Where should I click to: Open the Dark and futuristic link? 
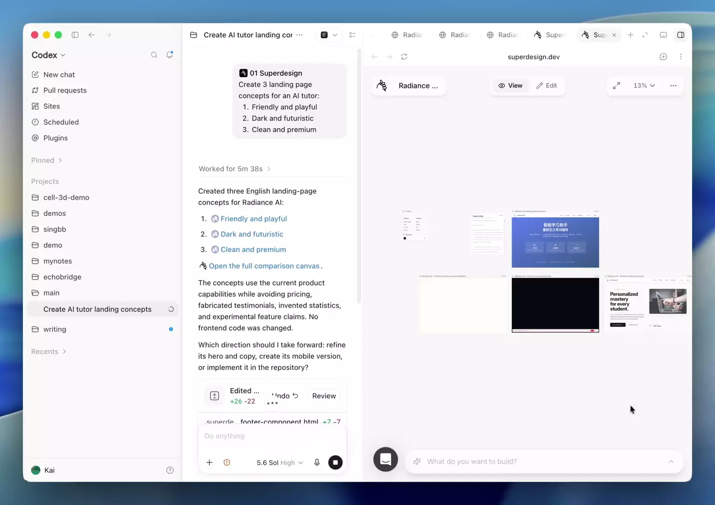point(251,234)
